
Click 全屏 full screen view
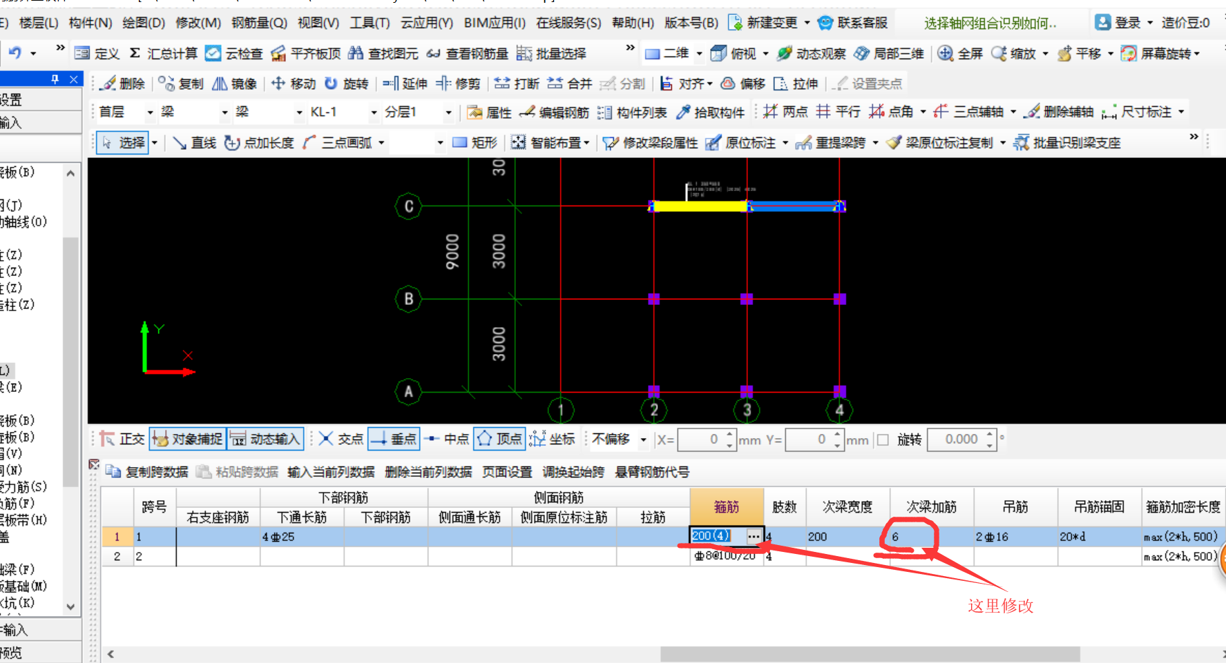pyautogui.click(x=960, y=53)
